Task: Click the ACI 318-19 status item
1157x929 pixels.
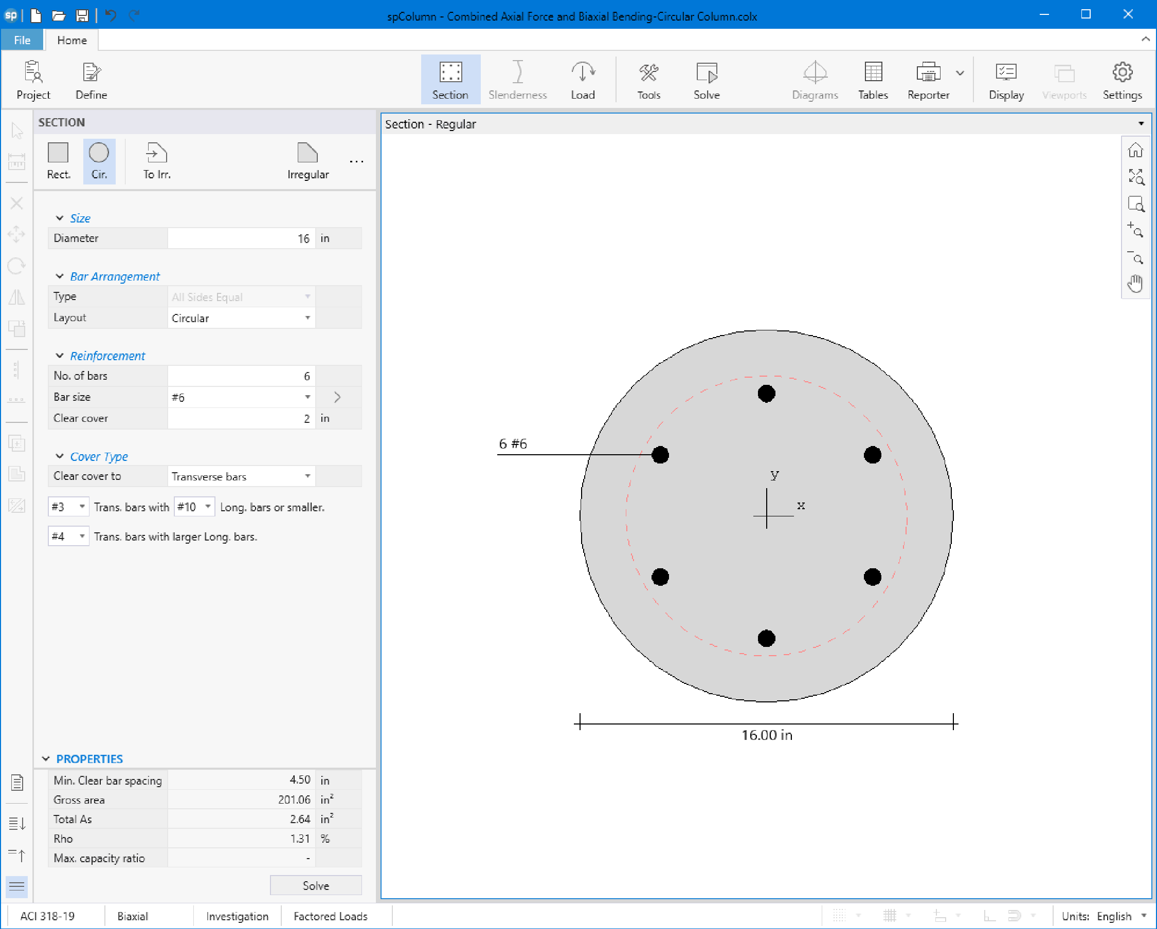Action: click(47, 916)
